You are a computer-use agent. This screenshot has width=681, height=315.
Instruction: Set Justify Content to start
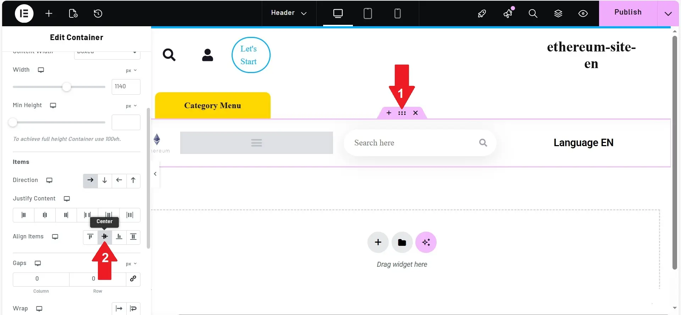pyautogui.click(x=23, y=215)
